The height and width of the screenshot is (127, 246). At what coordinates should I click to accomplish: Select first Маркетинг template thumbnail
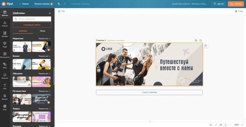(22, 47)
